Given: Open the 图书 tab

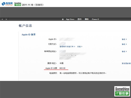Looking at the screenshot, I should tap(79, 19).
